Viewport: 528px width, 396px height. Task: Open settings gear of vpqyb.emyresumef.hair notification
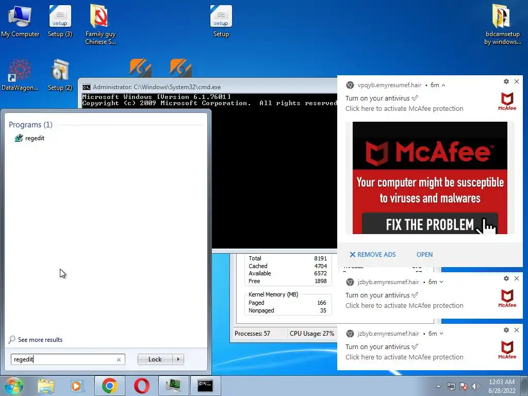point(506,81)
